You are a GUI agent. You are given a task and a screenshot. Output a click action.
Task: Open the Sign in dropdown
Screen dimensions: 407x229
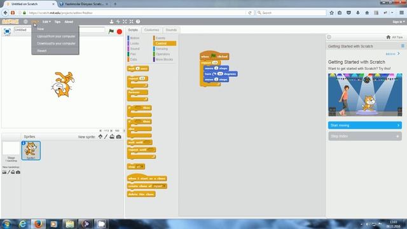point(399,22)
